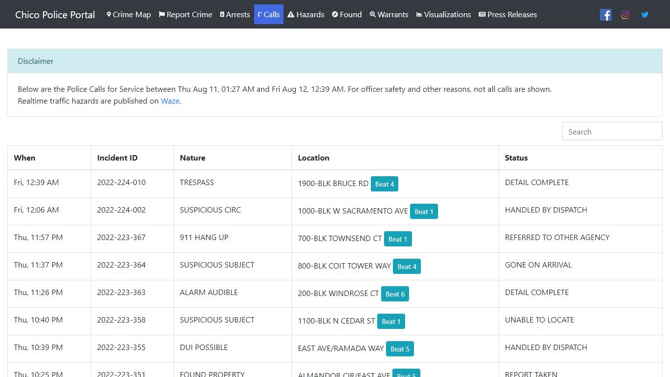The height and width of the screenshot is (377, 670).
Task: View the Found items page
Action: 347,15
